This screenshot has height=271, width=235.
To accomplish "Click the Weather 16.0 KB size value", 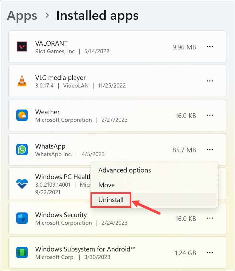I will click(x=186, y=116).
